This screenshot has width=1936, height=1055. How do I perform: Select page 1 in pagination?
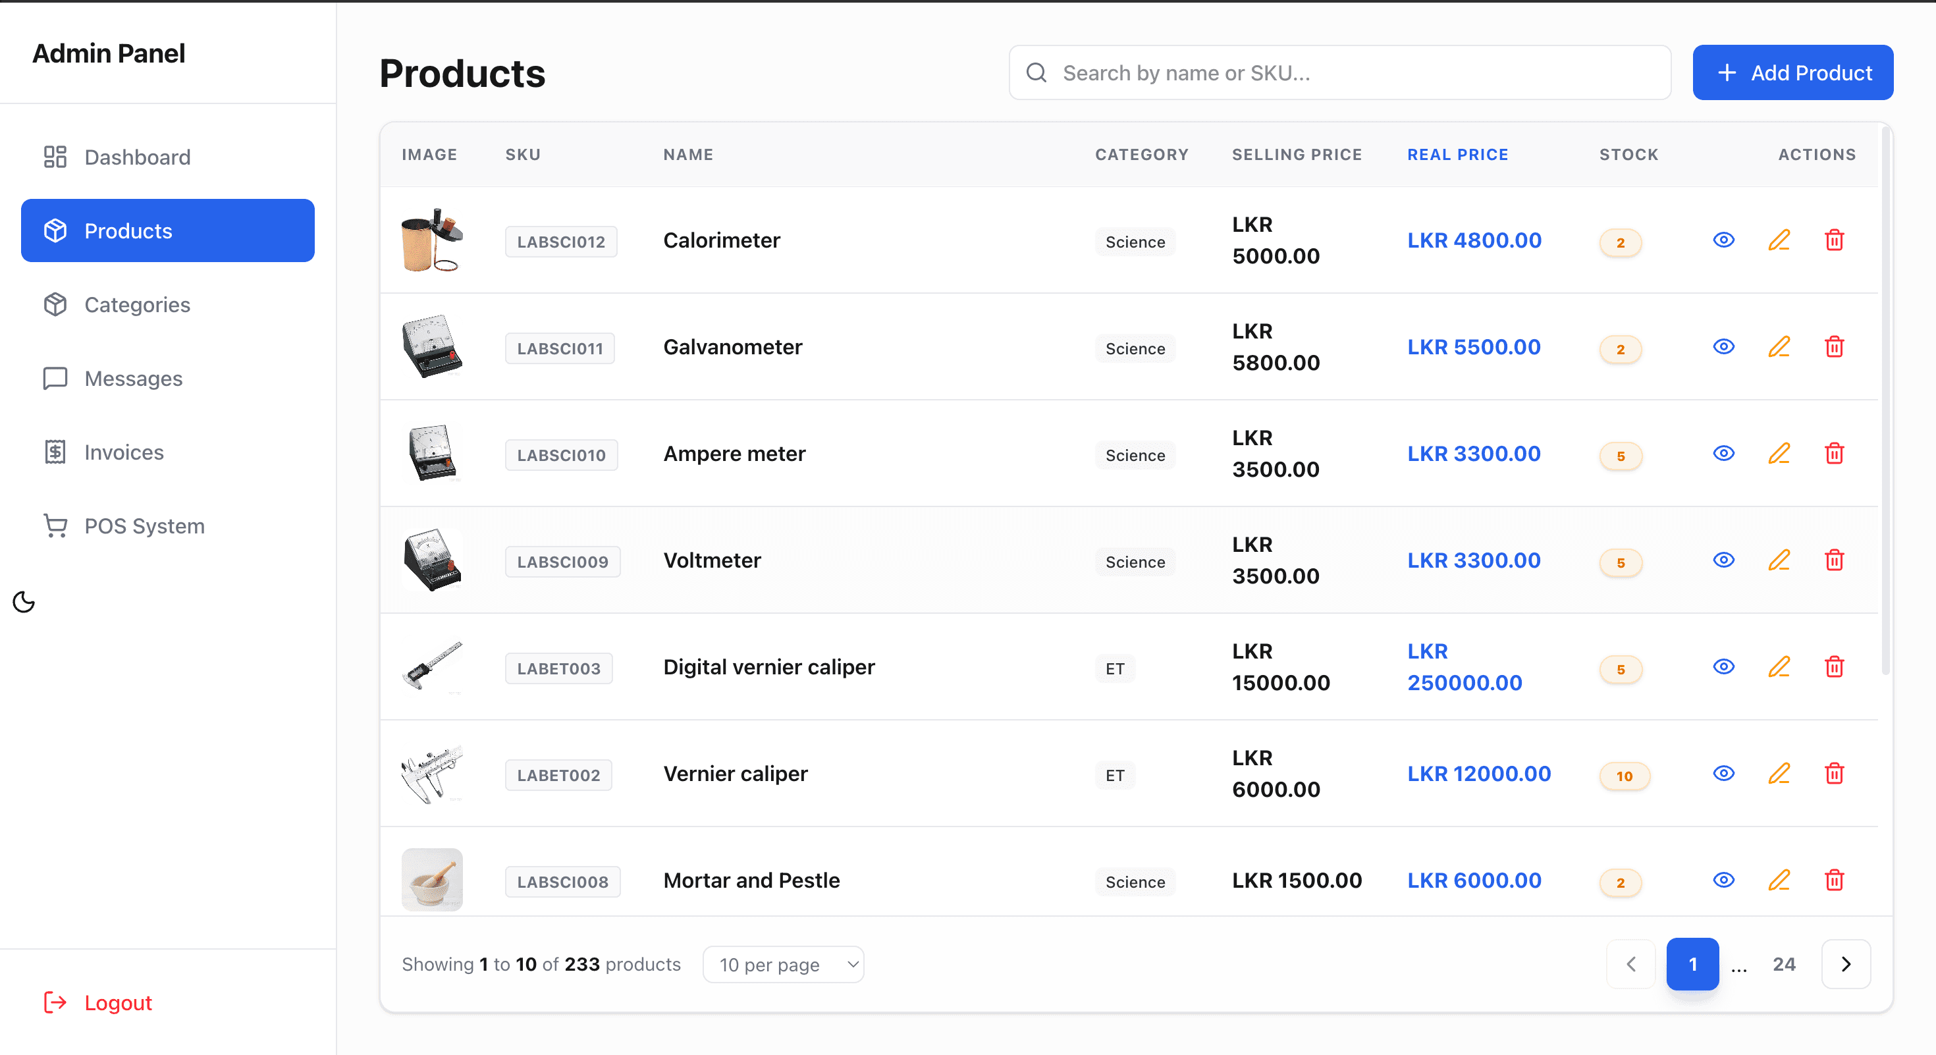(1692, 964)
